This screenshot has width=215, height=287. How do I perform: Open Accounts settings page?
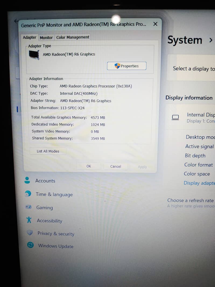tap(45, 181)
